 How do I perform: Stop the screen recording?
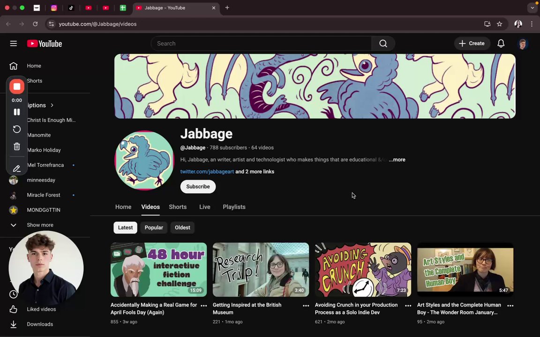[x=16, y=86]
